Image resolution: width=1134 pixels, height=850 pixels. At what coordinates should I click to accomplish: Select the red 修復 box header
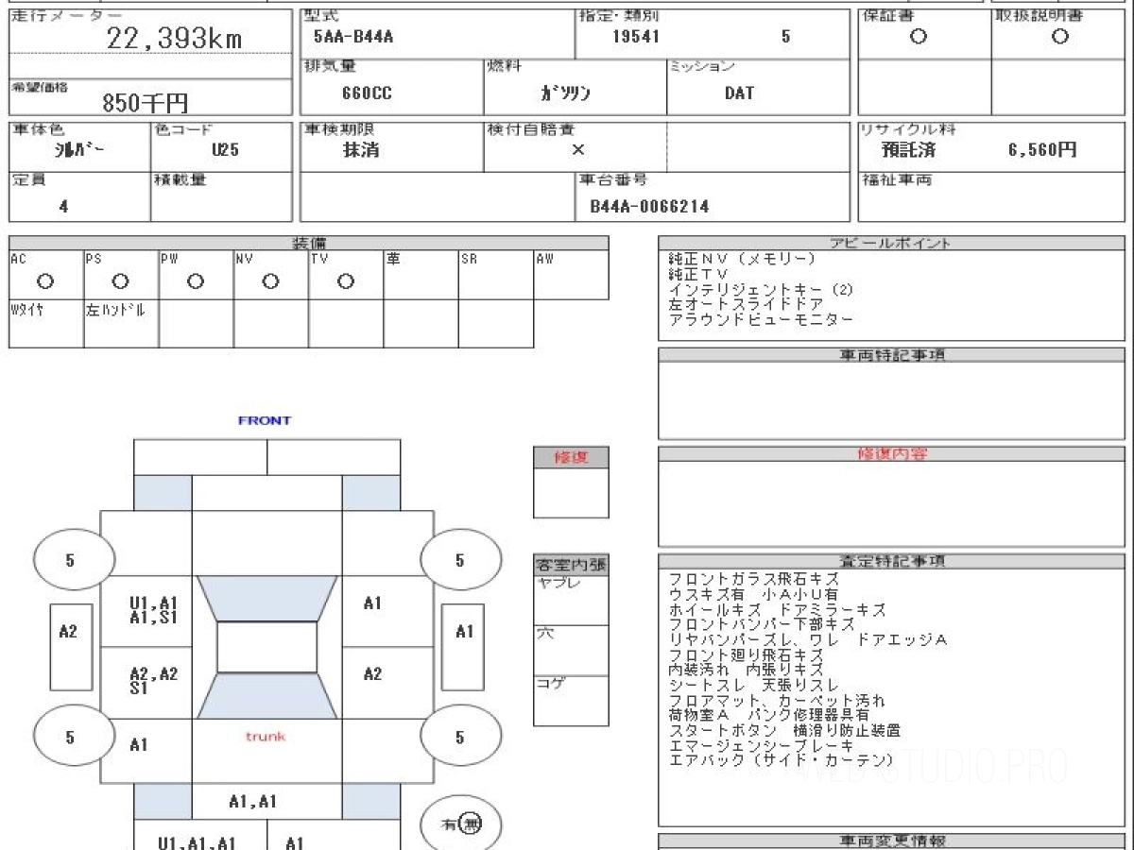click(571, 457)
